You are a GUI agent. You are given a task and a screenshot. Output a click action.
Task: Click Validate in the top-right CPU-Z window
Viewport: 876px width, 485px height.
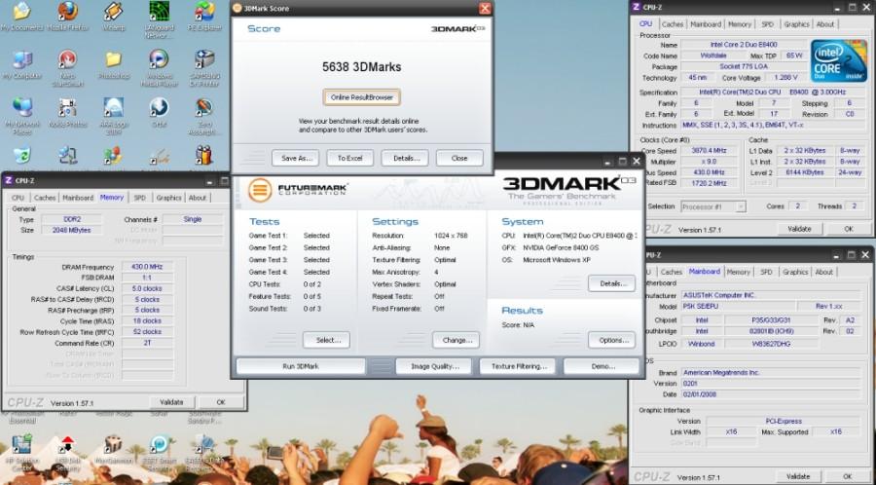tap(799, 229)
